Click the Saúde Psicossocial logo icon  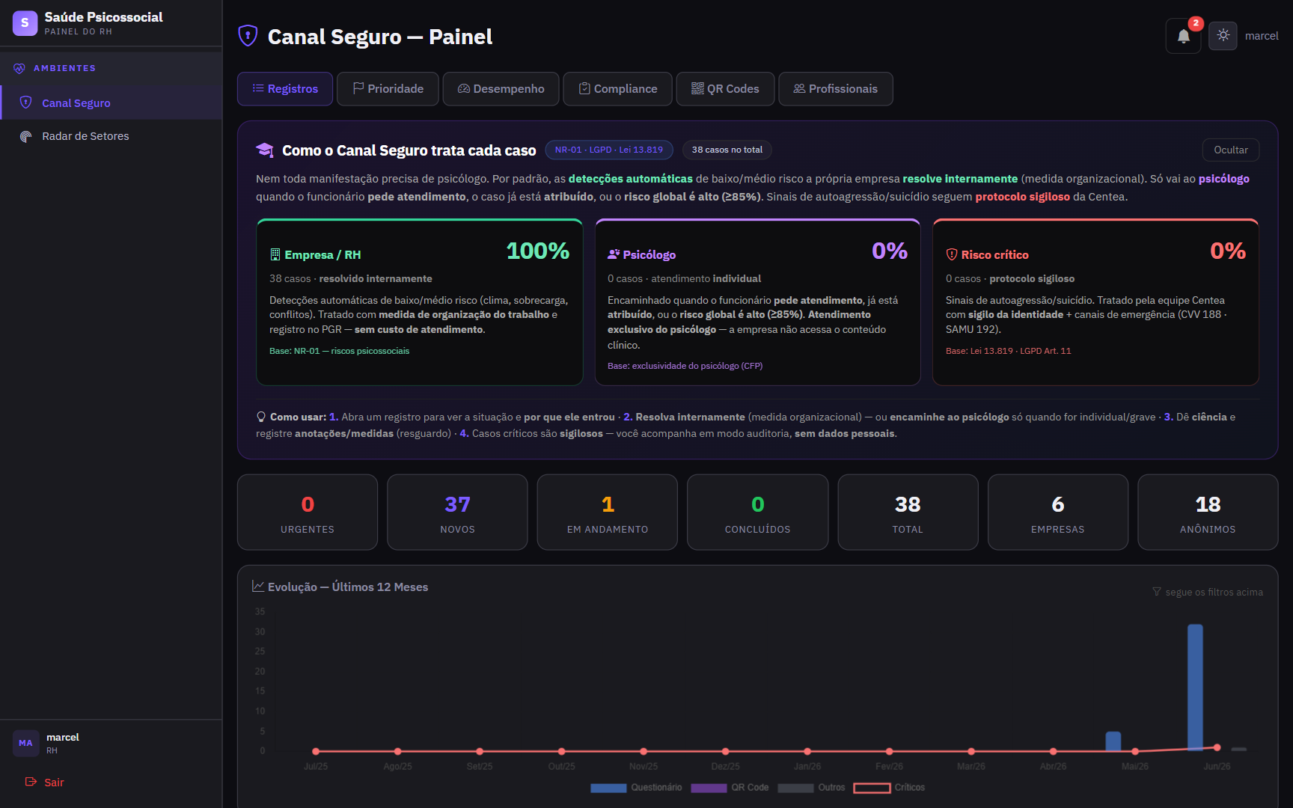(x=25, y=23)
